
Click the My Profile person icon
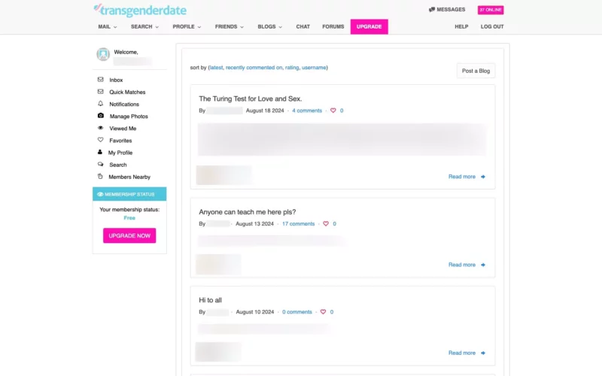[x=100, y=152]
